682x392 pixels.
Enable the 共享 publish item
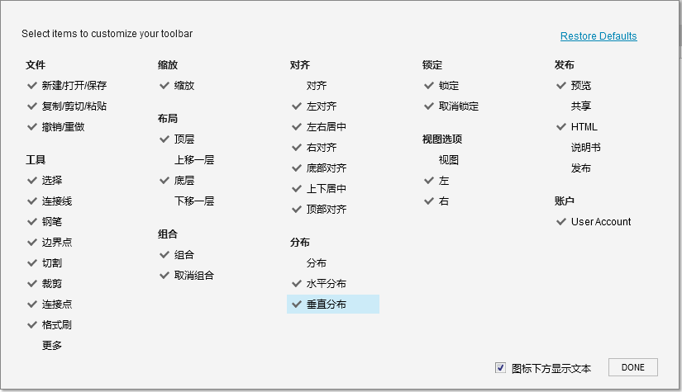pyautogui.click(x=581, y=106)
